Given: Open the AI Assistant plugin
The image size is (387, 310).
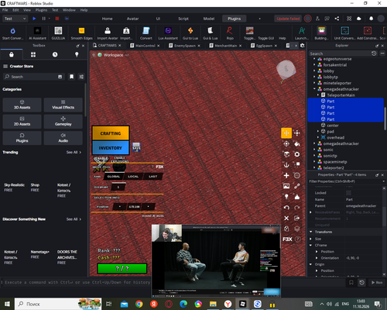Looking at the screenshot, I should click(37, 33).
